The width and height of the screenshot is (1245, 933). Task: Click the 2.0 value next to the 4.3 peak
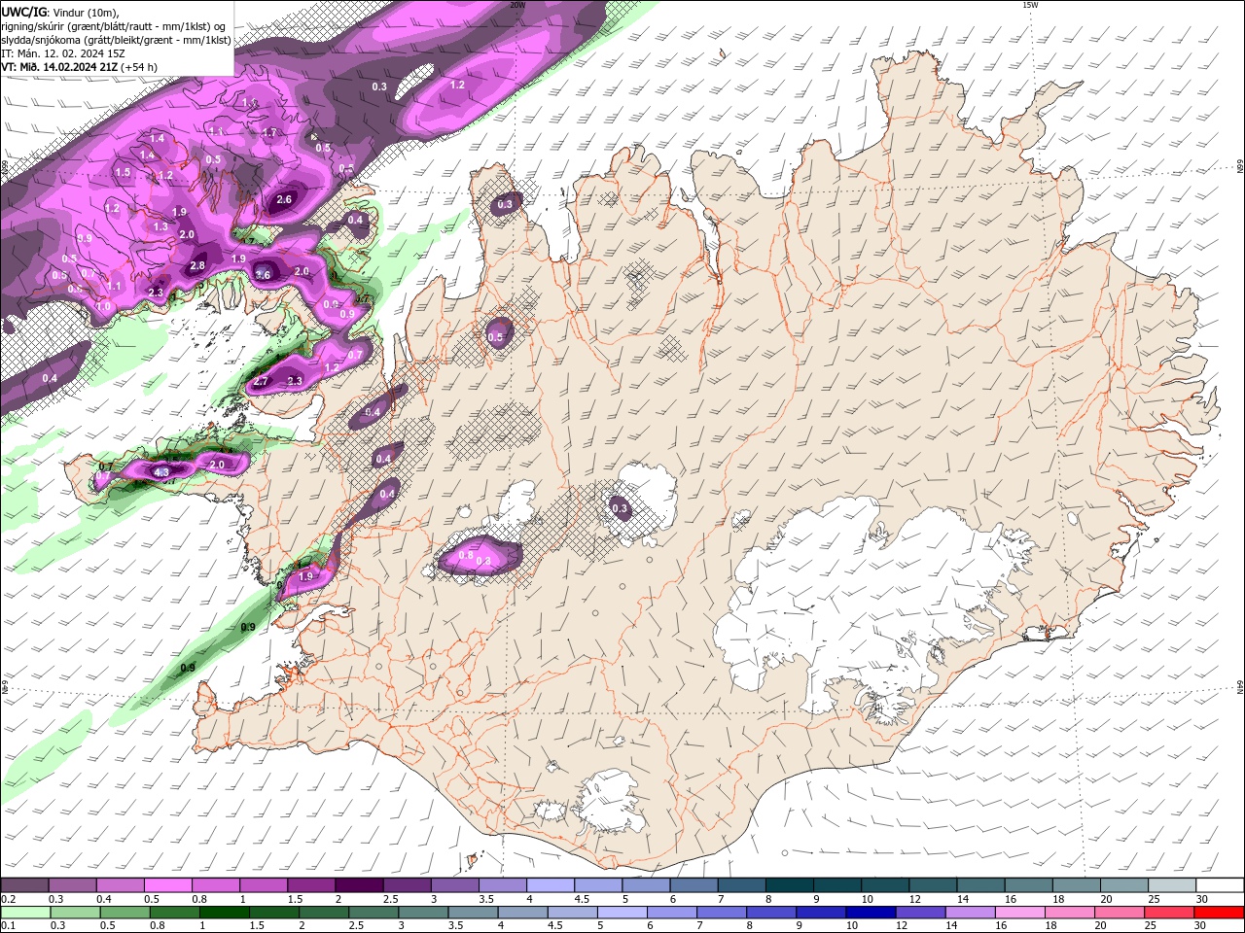coord(217,465)
